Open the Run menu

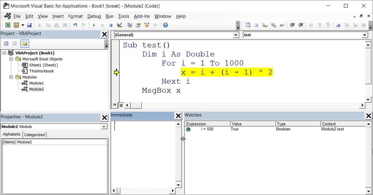click(x=109, y=16)
